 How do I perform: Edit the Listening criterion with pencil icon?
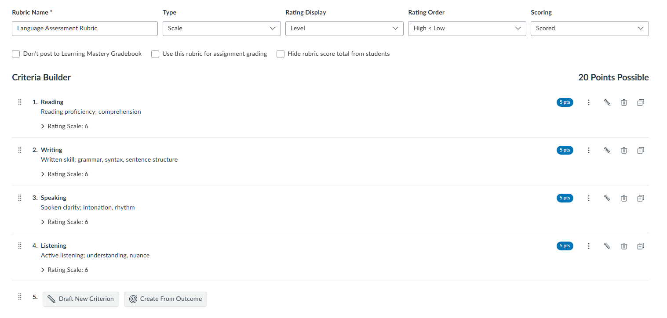pos(607,246)
